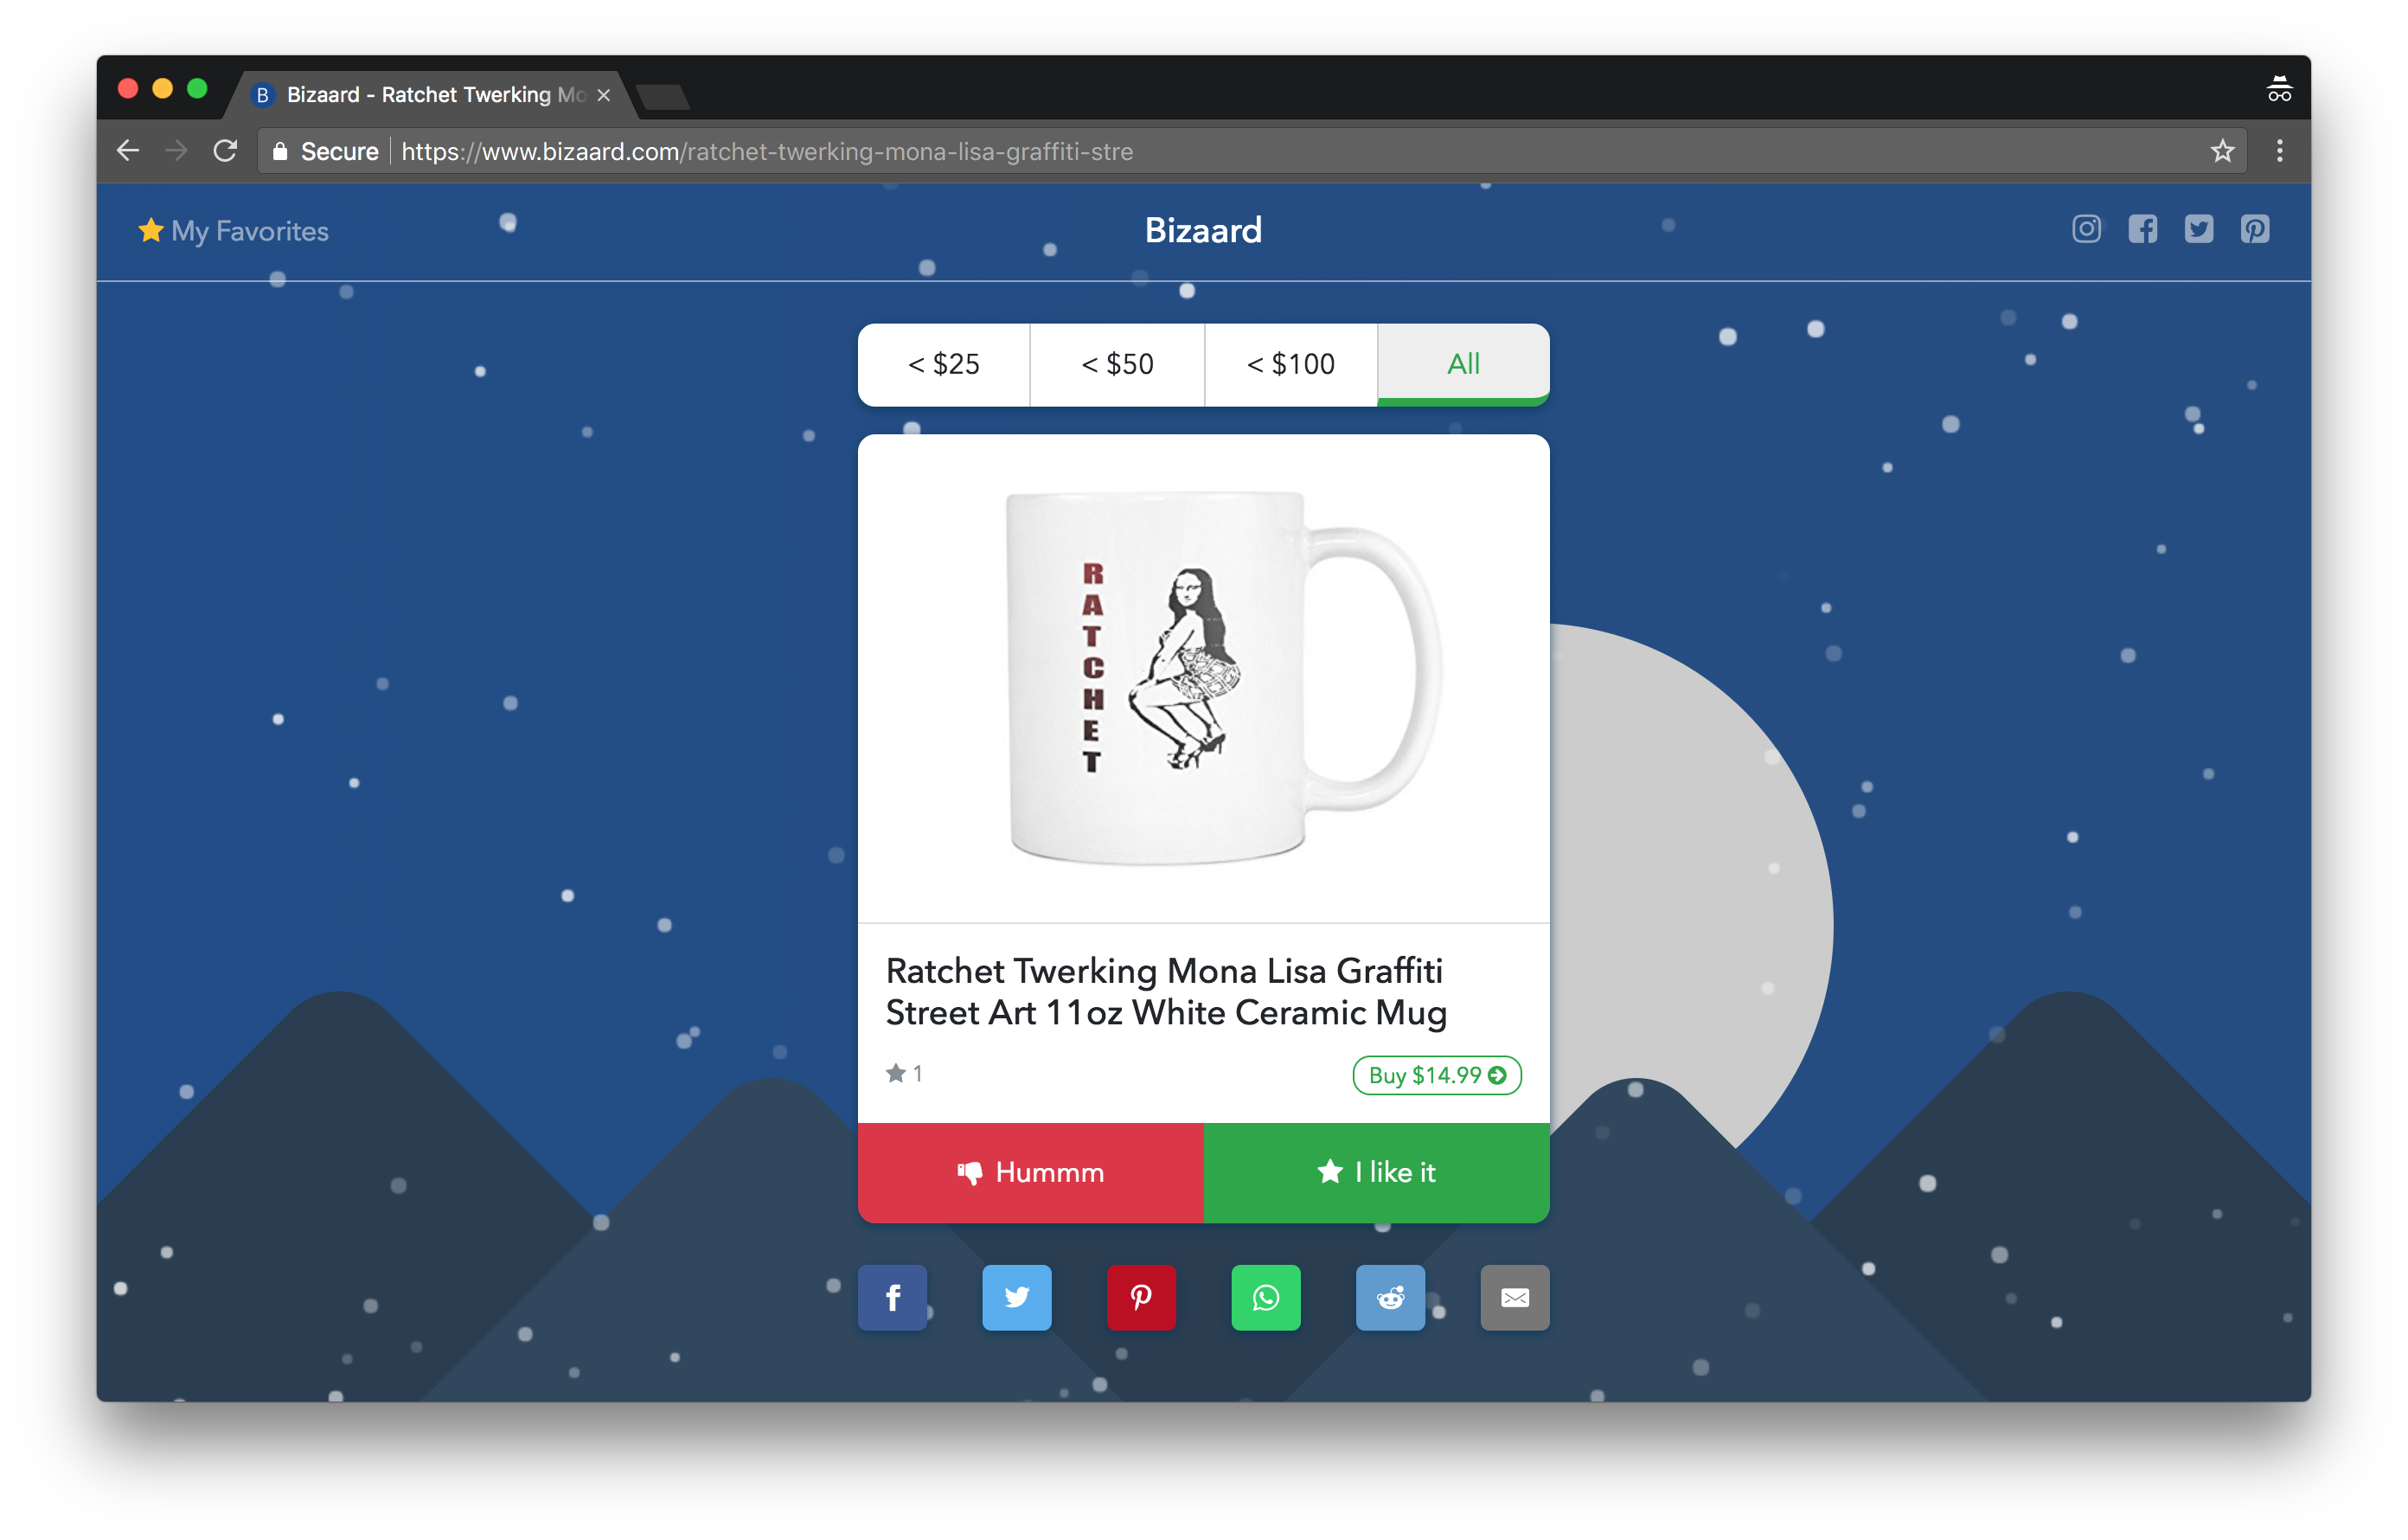Select the < $25 price filter
The image size is (2408, 1540).
943,364
